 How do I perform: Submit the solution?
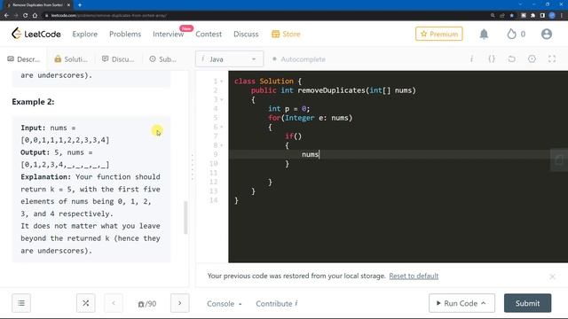point(527,303)
